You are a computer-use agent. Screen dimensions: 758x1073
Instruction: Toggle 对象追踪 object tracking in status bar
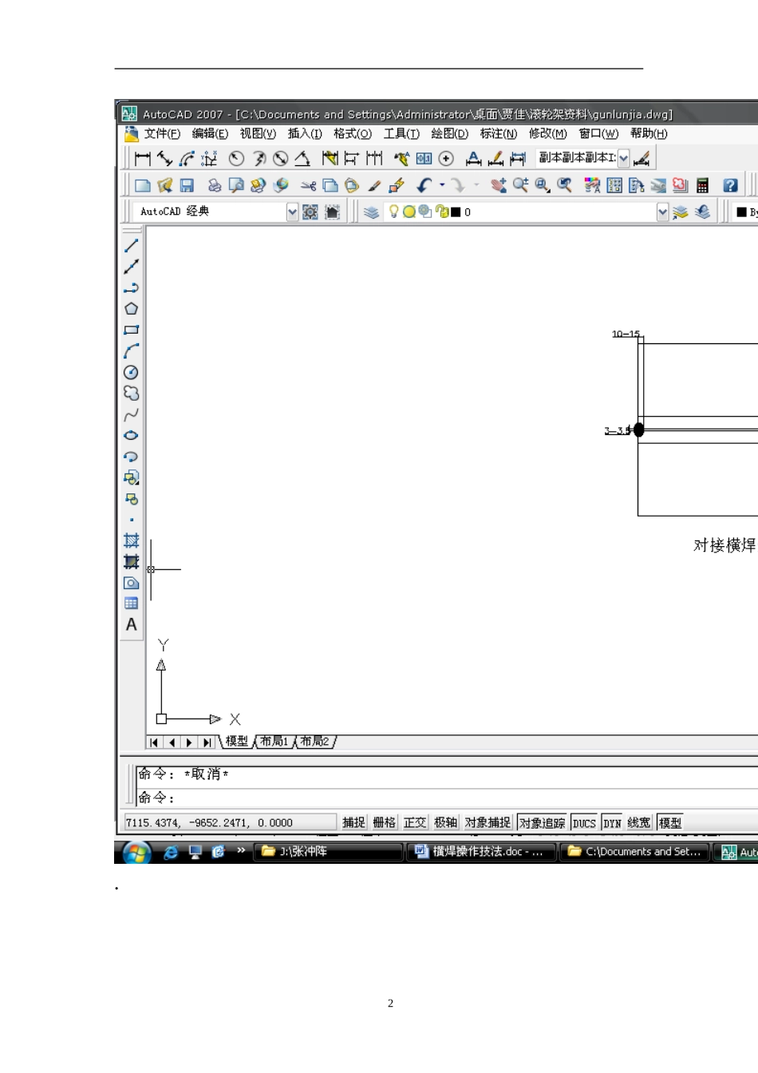point(542,822)
